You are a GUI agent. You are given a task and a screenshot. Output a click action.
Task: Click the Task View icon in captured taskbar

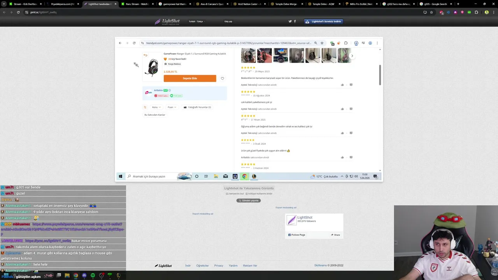click(206, 176)
